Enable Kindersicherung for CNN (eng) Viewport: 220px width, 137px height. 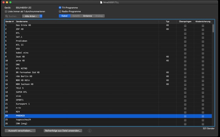pyautogui.click(x=203, y=124)
